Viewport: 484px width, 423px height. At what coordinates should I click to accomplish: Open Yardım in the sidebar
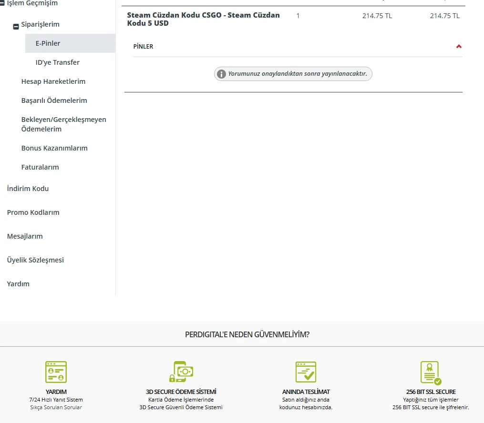click(18, 284)
